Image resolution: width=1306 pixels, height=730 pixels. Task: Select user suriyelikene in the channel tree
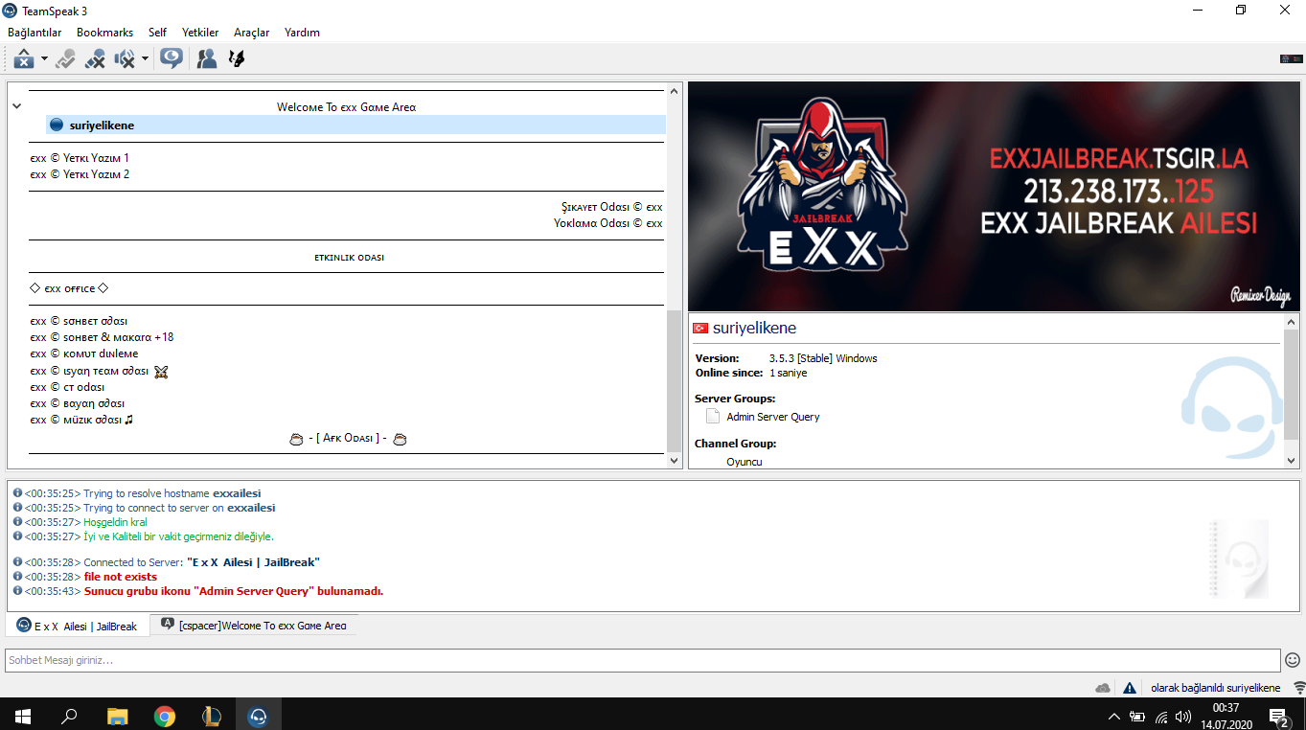pos(355,125)
